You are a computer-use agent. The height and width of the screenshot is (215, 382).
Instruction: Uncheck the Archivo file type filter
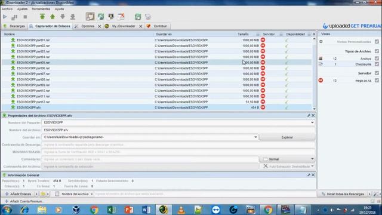tap(377, 59)
